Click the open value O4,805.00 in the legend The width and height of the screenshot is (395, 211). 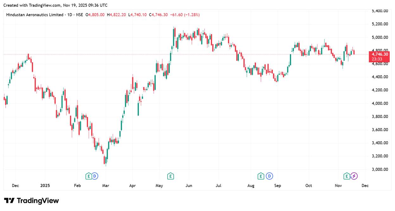point(96,15)
